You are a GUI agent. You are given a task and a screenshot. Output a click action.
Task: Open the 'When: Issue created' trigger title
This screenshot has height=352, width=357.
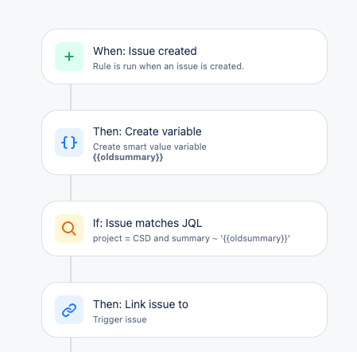coord(145,51)
